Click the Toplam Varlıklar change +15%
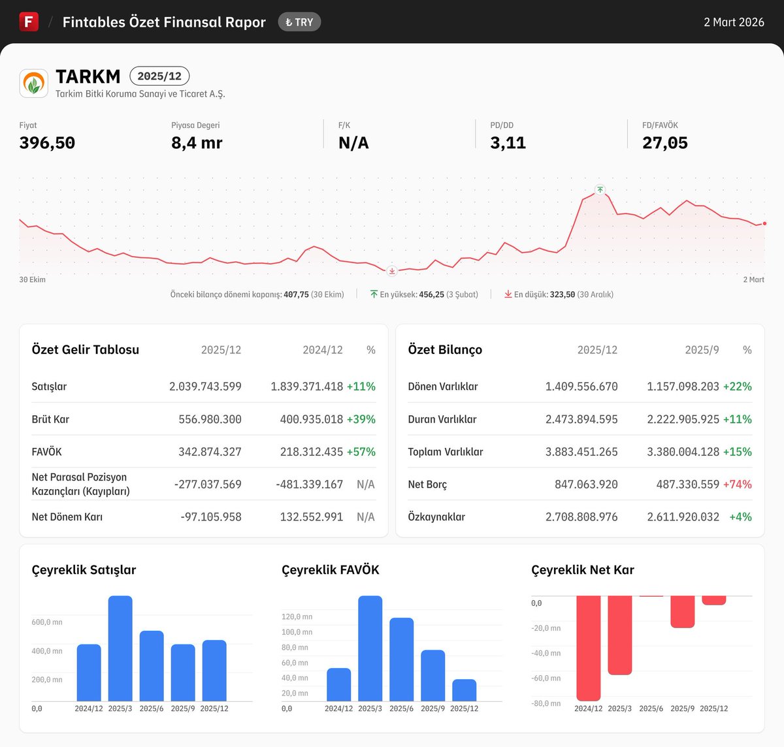This screenshot has height=747, width=784. click(738, 452)
